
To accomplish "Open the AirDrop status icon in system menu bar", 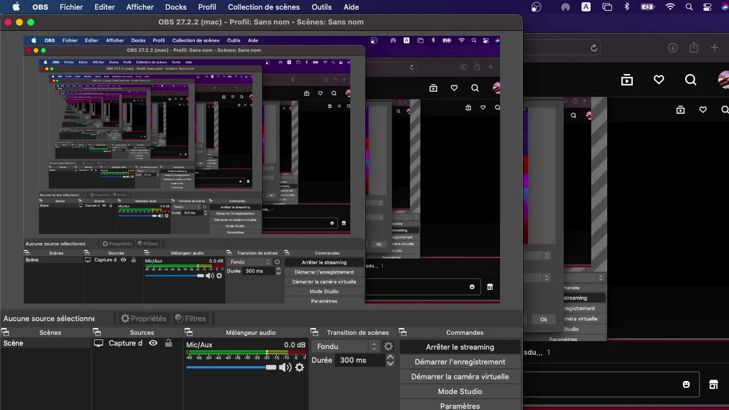I will click(x=566, y=7).
